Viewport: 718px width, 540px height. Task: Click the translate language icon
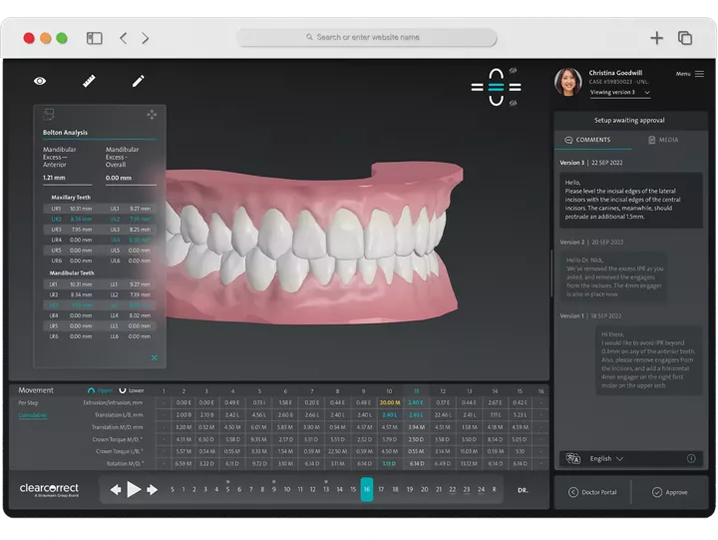pos(572,459)
